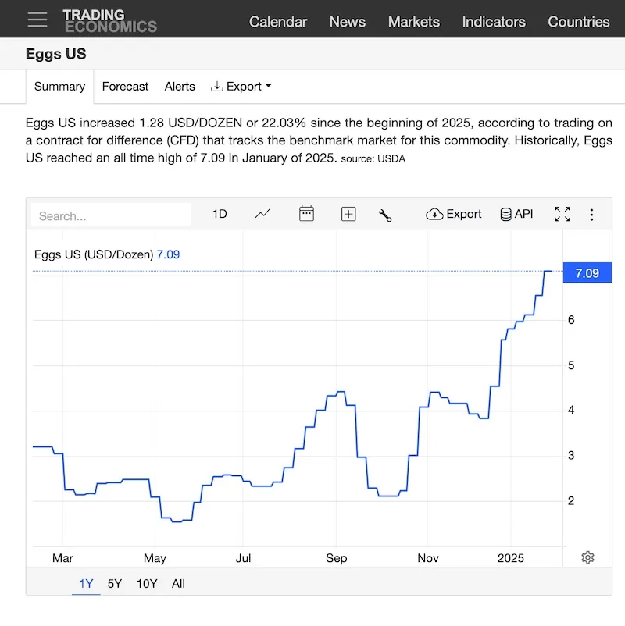The image size is (625, 626).
Task: Click the Jul label on x-axis
Action: (243, 558)
